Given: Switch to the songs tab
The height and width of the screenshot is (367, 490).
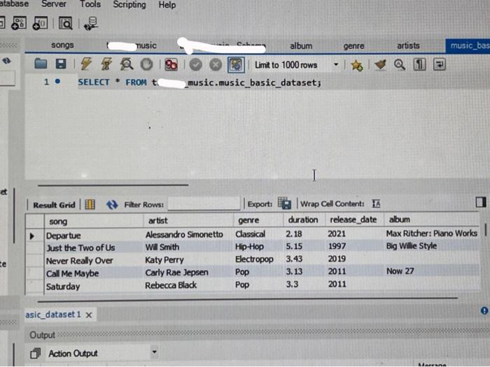Looking at the screenshot, I should coord(62,45).
